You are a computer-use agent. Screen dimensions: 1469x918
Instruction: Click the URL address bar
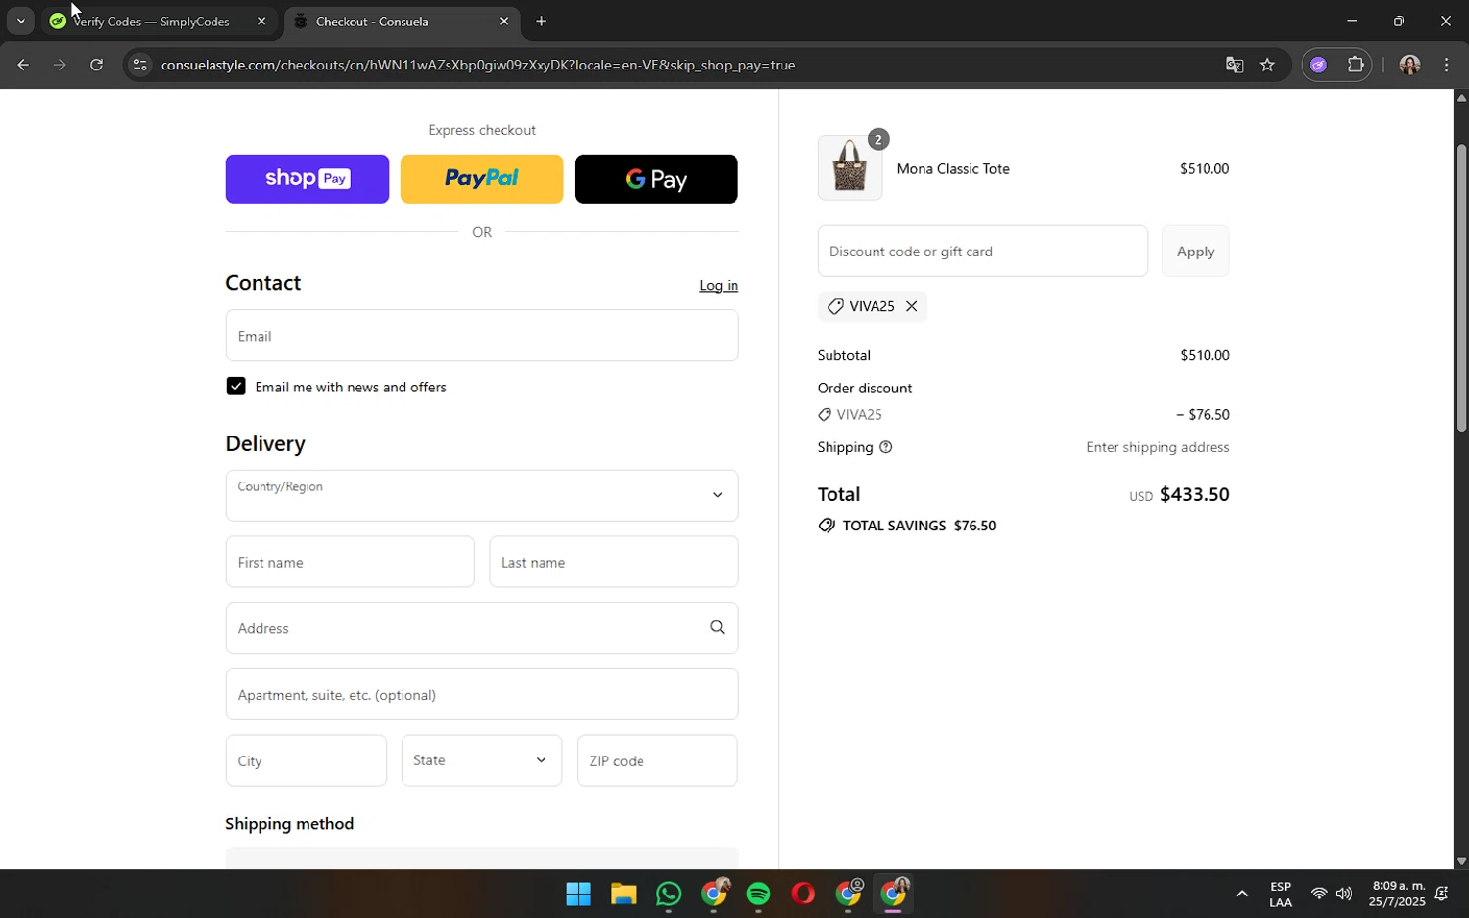[x=676, y=65]
